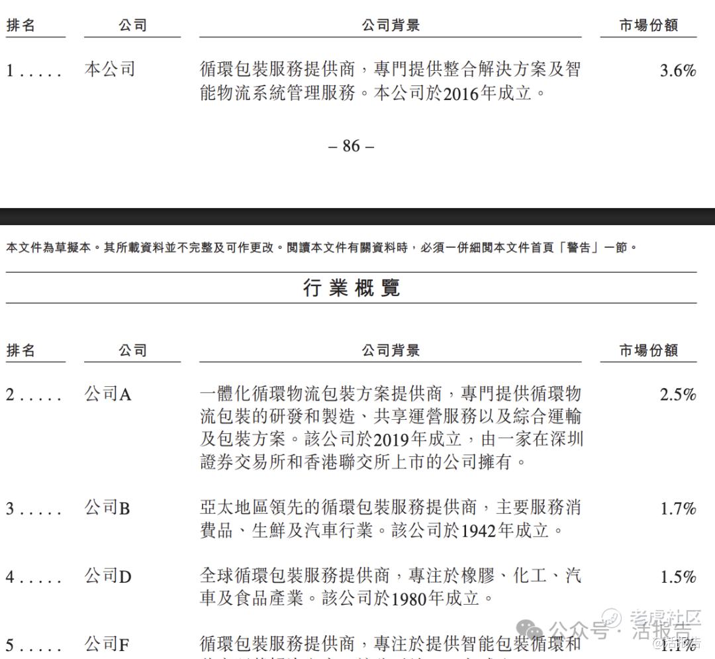This screenshot has width=715, height=659.
Task: Click the lower table 公司背景 column header
Action: (x=391, y=350)
